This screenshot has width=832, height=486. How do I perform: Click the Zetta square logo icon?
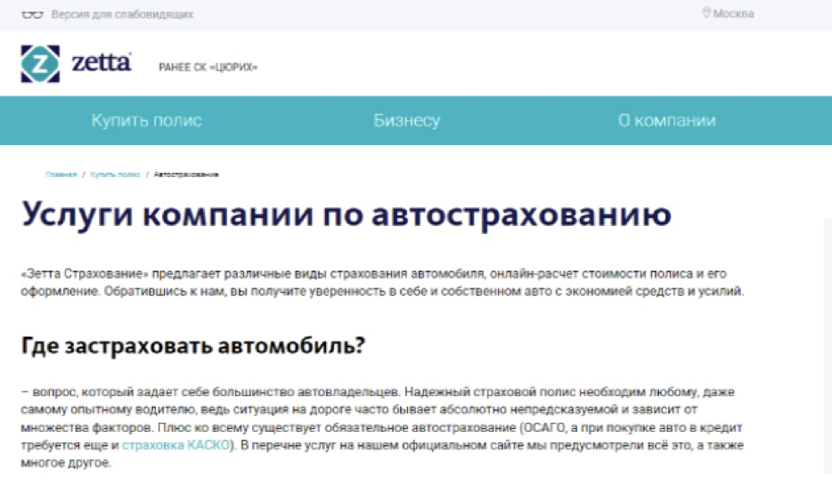40,63
